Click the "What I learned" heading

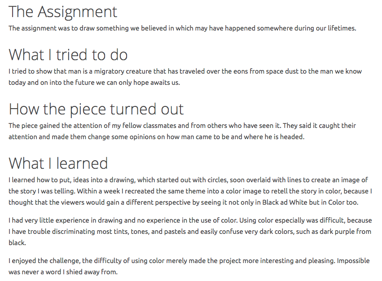[x=58, y=163]
